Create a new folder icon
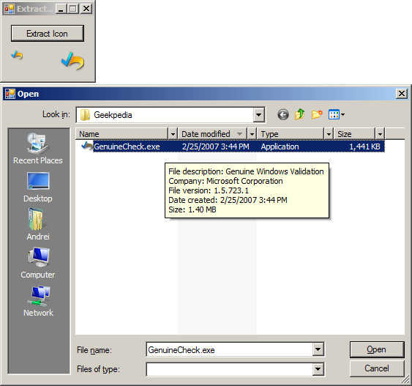This screenshot has width=412, height=386. point(317,115)
